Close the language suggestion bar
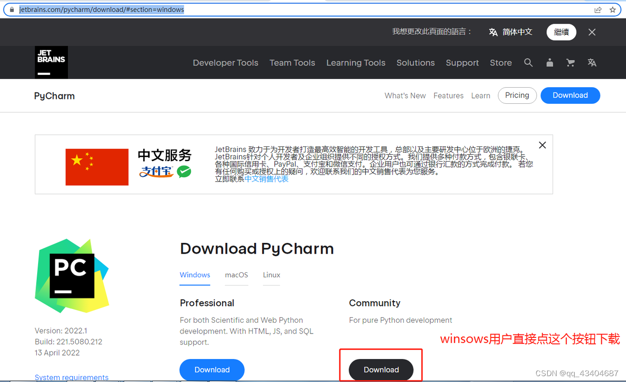This screenshot has width=626, height=382. coord(592,32)
